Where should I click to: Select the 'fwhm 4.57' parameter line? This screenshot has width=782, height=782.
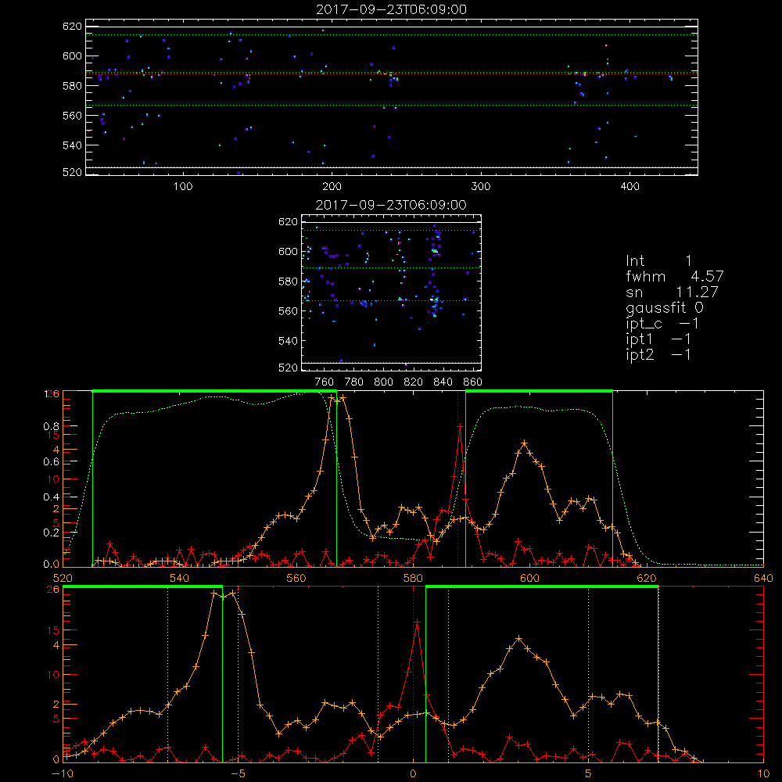coord(675,276)
